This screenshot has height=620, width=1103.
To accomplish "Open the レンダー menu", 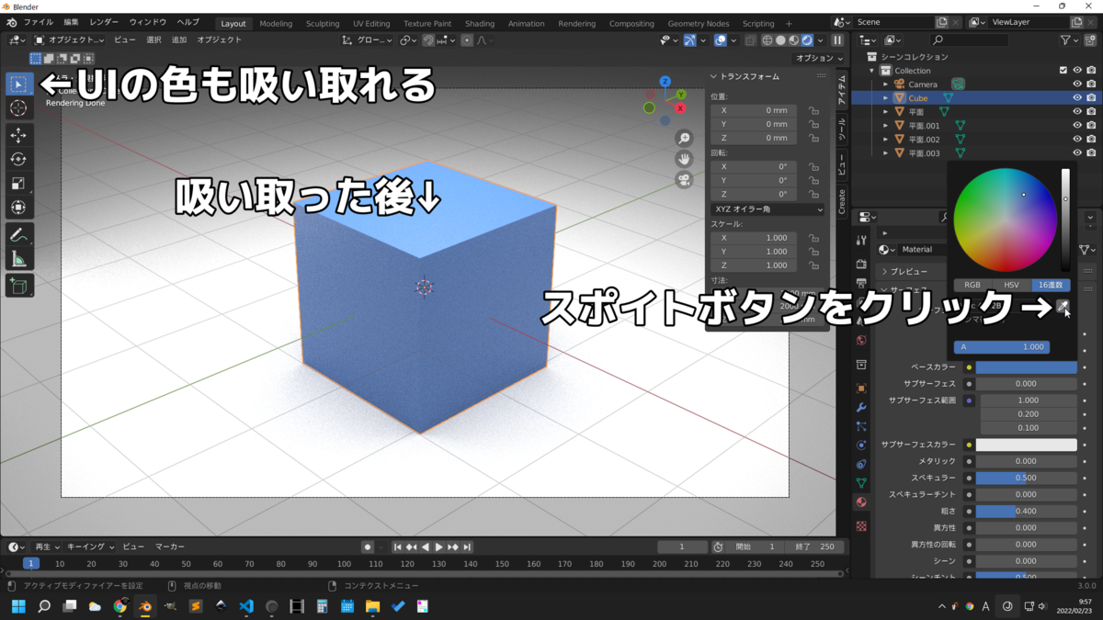I will point(104,24).
